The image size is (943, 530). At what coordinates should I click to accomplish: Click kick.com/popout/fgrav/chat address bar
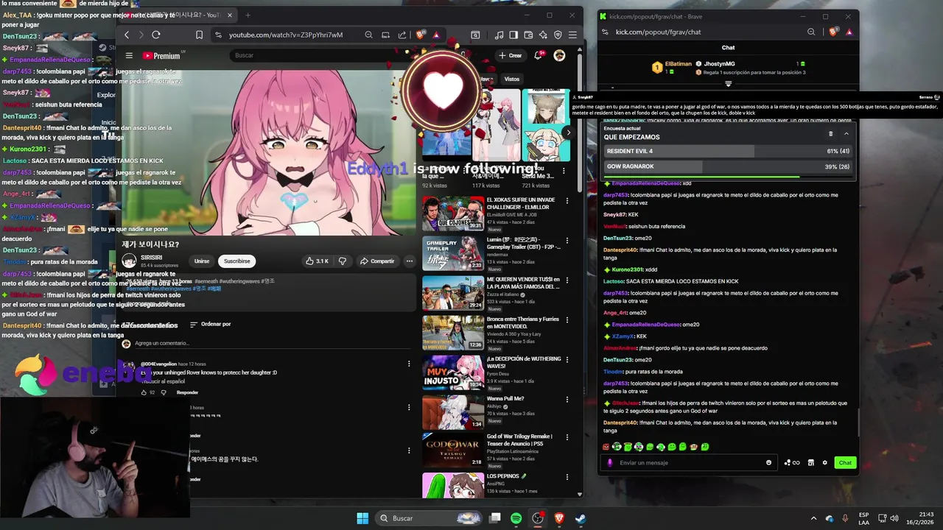click(658, 32)
